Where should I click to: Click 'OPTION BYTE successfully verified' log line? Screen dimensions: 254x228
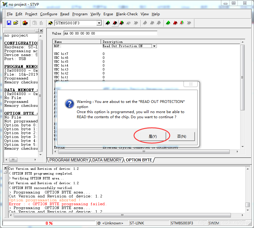coord(40,188)
